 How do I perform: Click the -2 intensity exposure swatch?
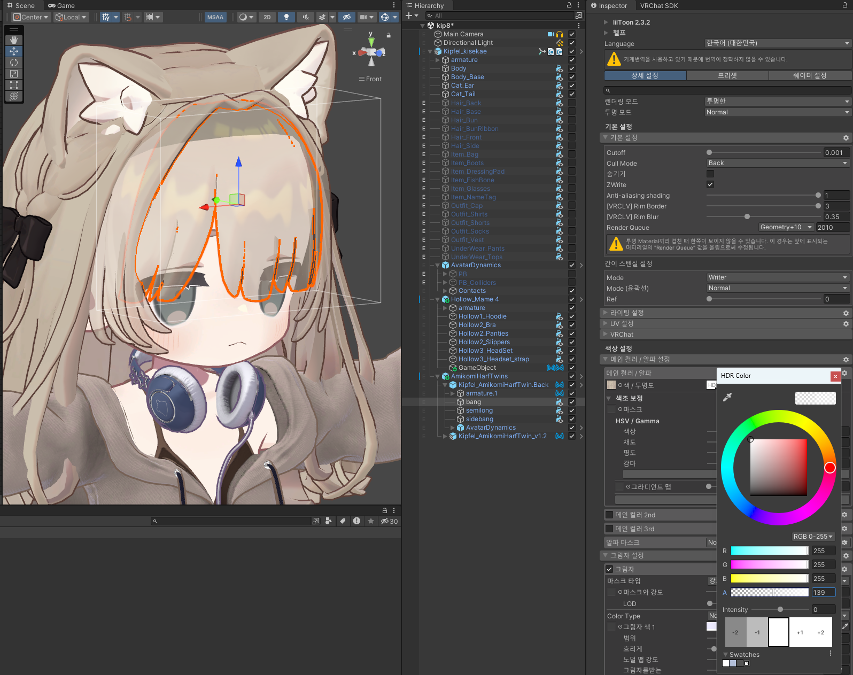point(735,632)
